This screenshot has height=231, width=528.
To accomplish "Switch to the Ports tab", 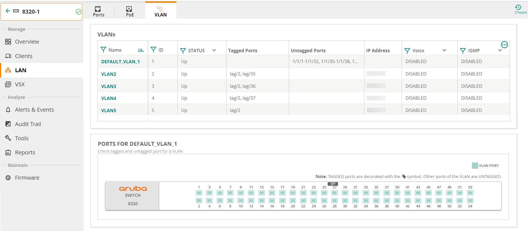I will pos(98,11).
